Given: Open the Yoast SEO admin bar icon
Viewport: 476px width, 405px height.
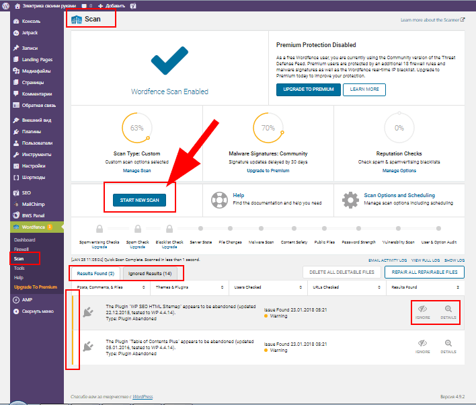Looking at the screenshot, I should (133, 6).
